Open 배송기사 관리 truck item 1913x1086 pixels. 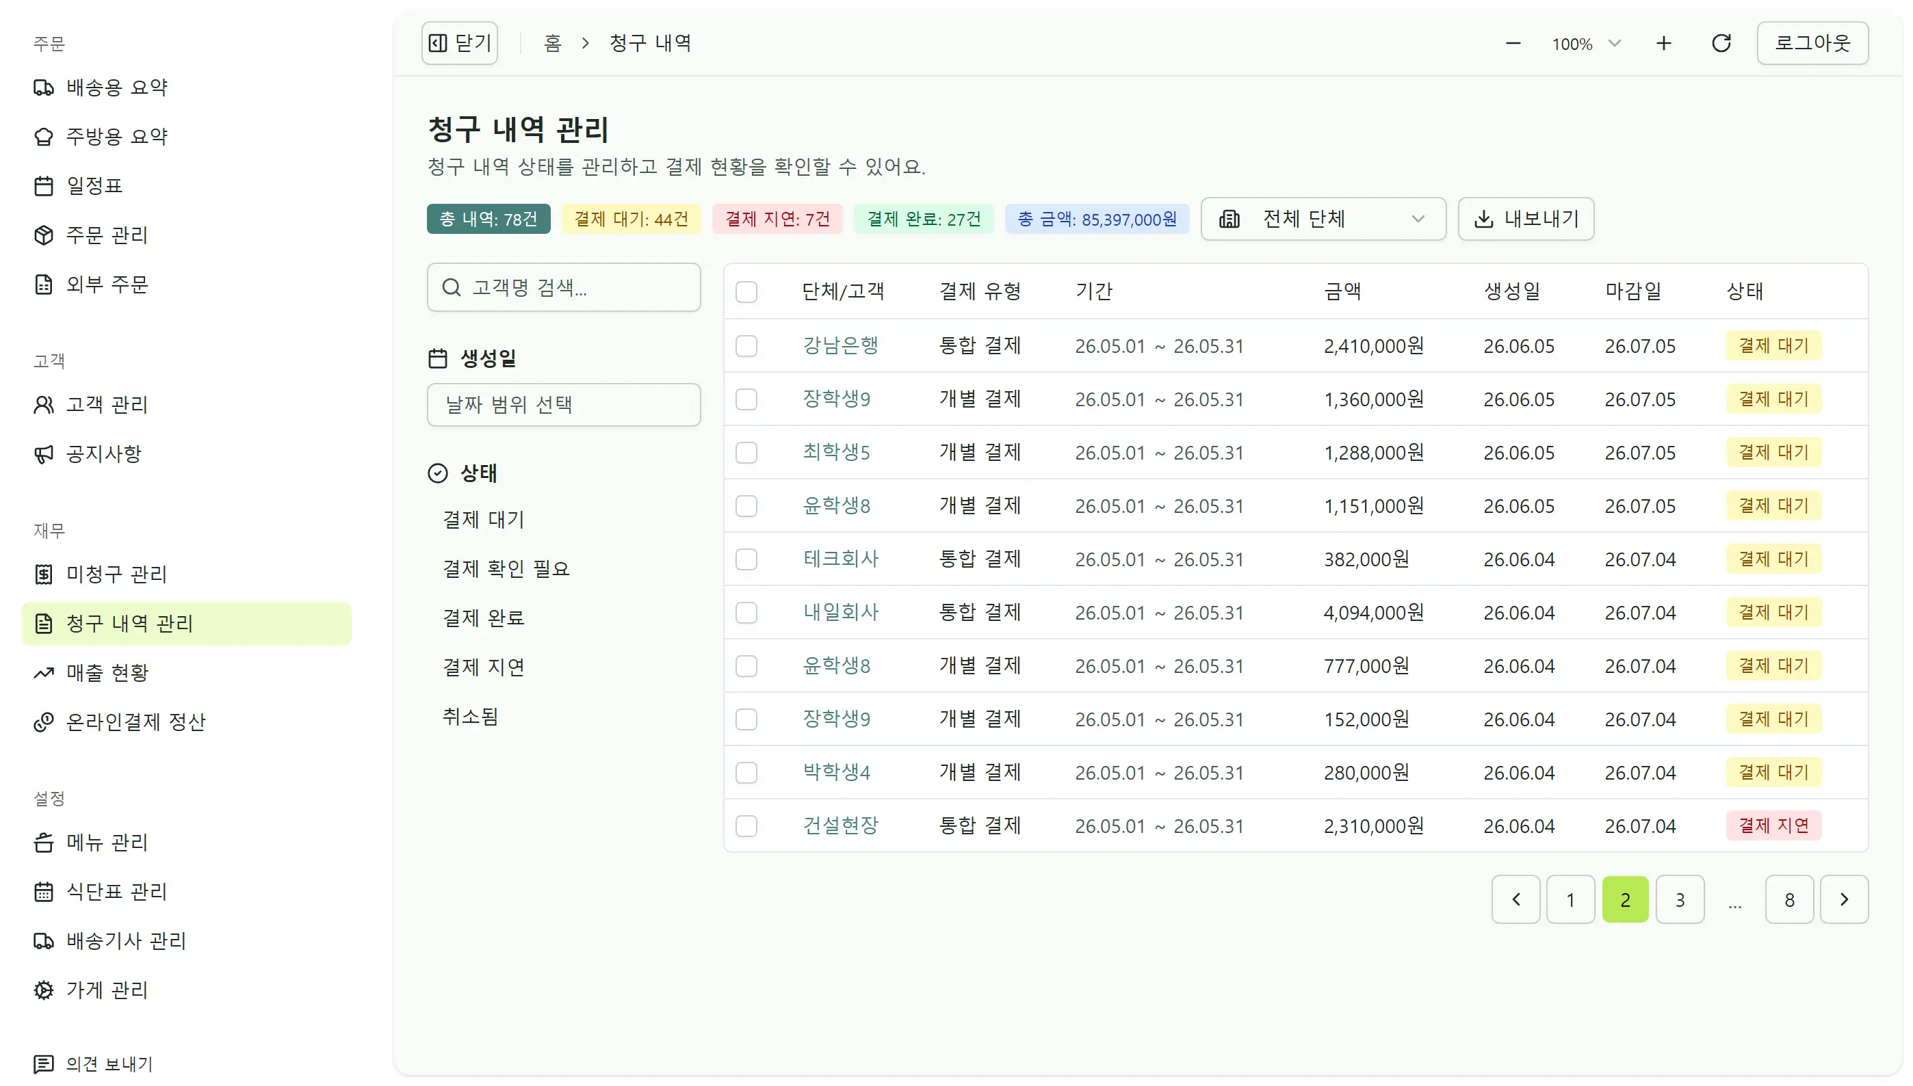187,940
